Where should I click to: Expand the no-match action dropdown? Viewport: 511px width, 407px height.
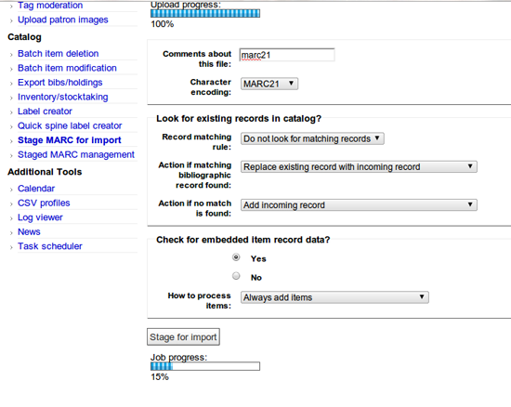point(359,205)
